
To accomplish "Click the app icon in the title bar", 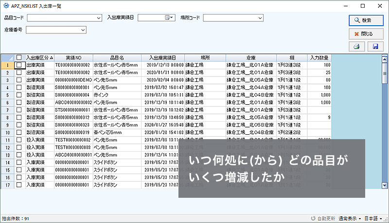I will pyautogui.click(x=5, y=5).
